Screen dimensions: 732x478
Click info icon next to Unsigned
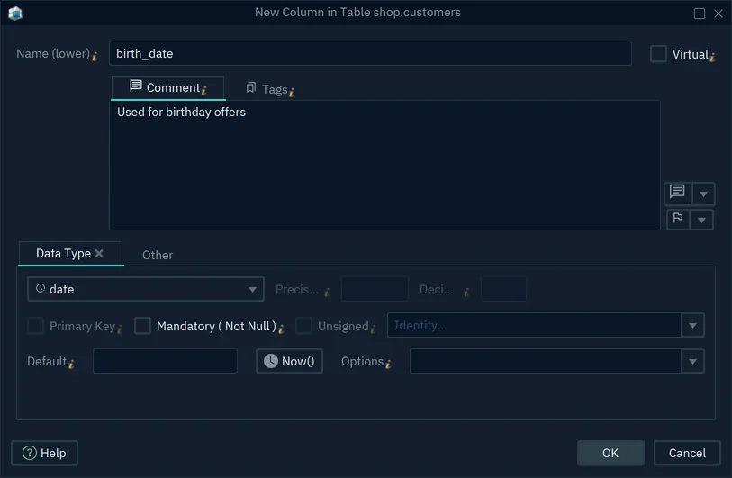(373, 329)
